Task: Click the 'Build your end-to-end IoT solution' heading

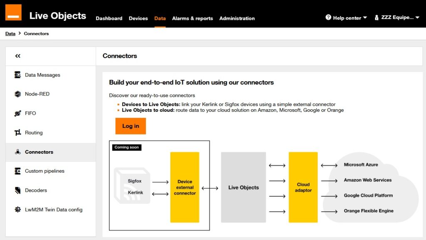Action: (x=191, y=83)
